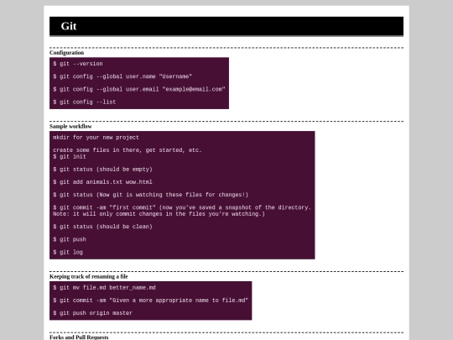Click git status (should be empty) line

tap(102, 169)
